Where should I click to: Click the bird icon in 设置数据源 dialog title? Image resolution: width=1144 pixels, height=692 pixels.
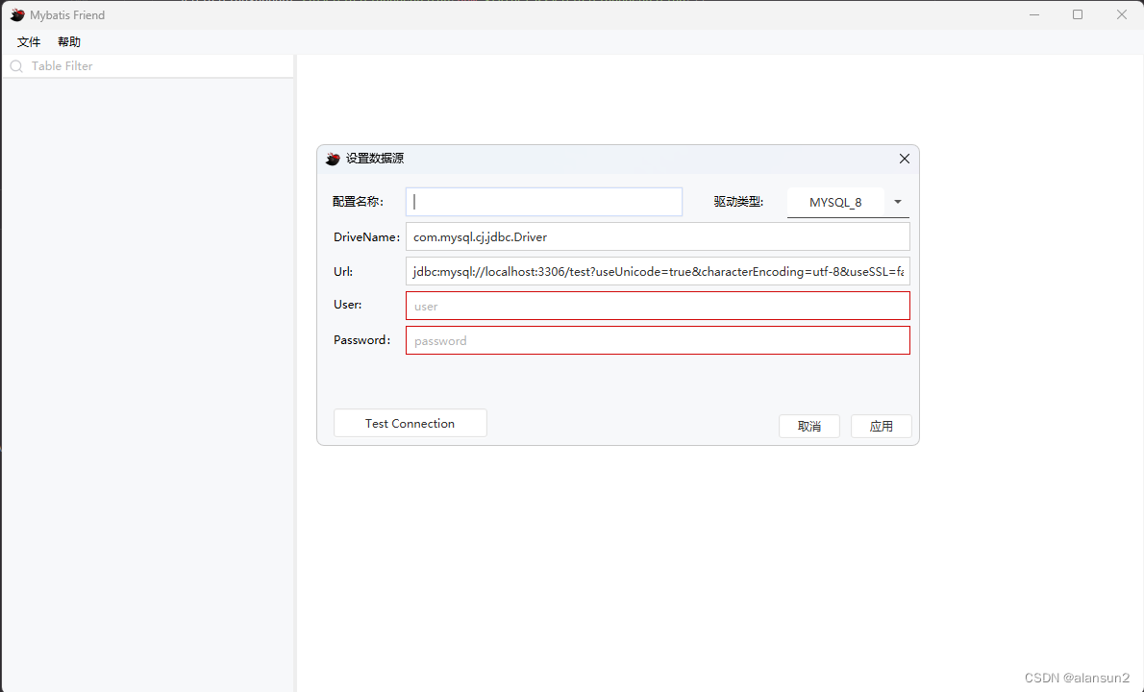tap(333, 159)
